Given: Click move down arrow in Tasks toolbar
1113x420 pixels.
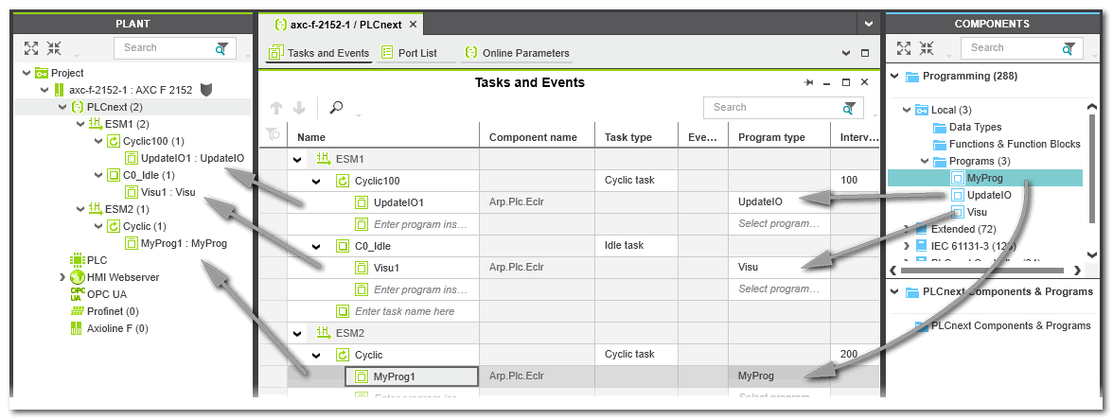Looking at the screenshot, I should click(298, 108).
